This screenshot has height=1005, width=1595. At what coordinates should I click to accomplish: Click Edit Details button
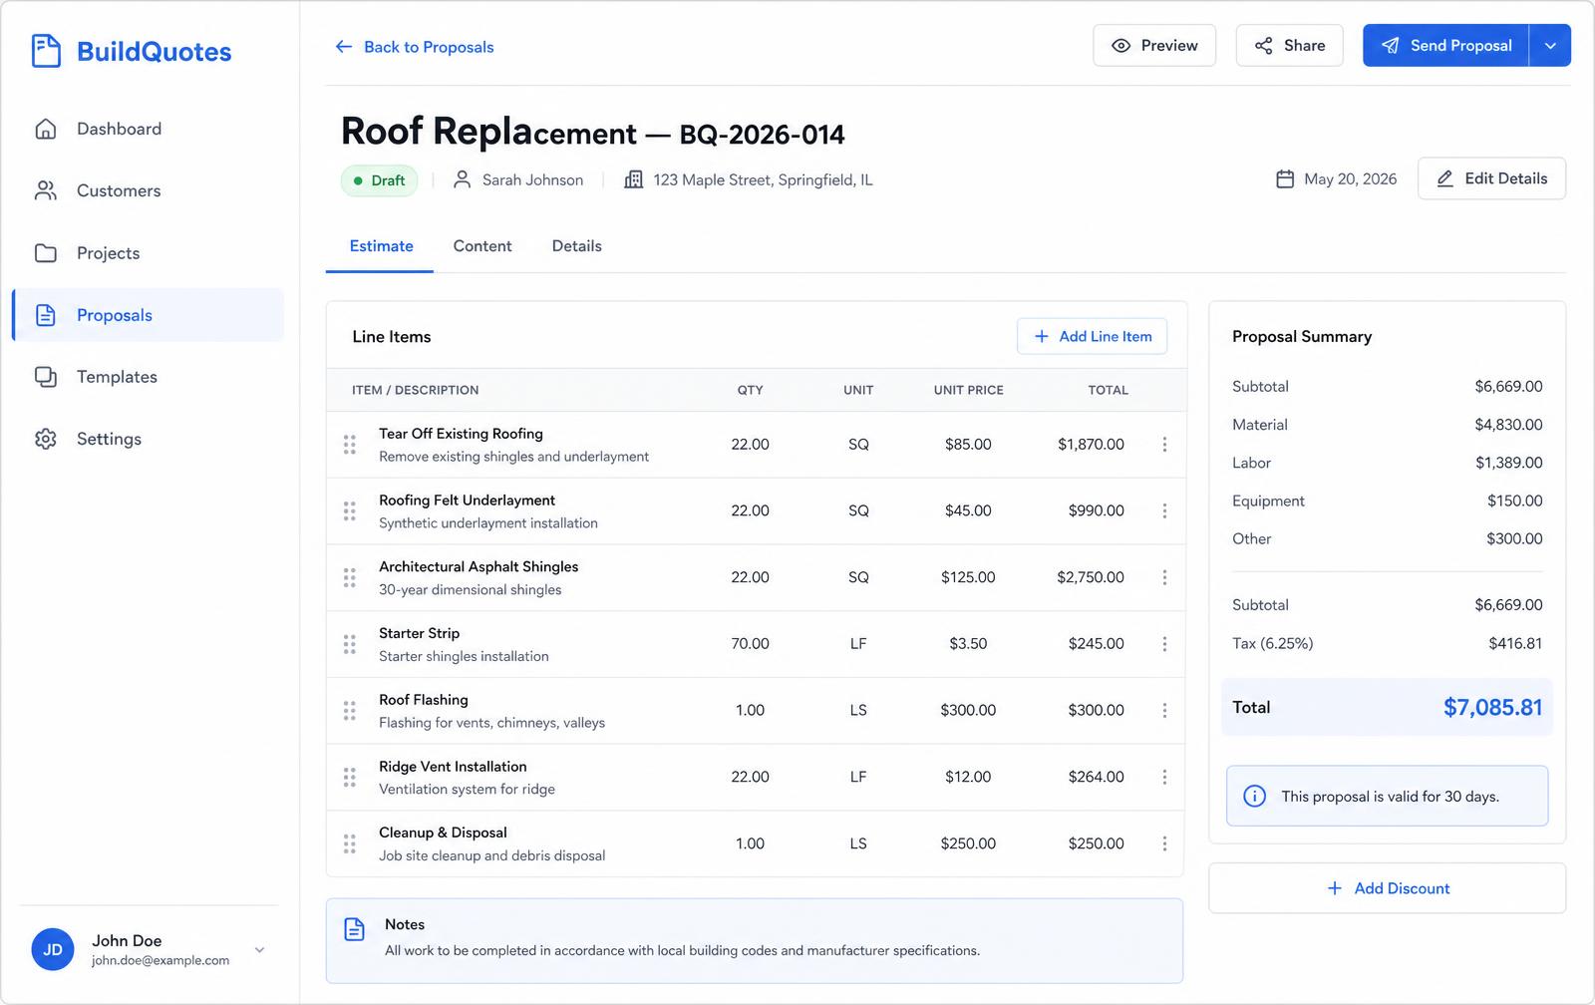tap(1491, 178)
